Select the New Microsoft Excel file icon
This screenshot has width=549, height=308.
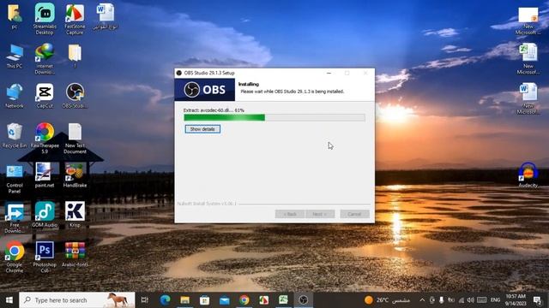click(x=528, y=59)
